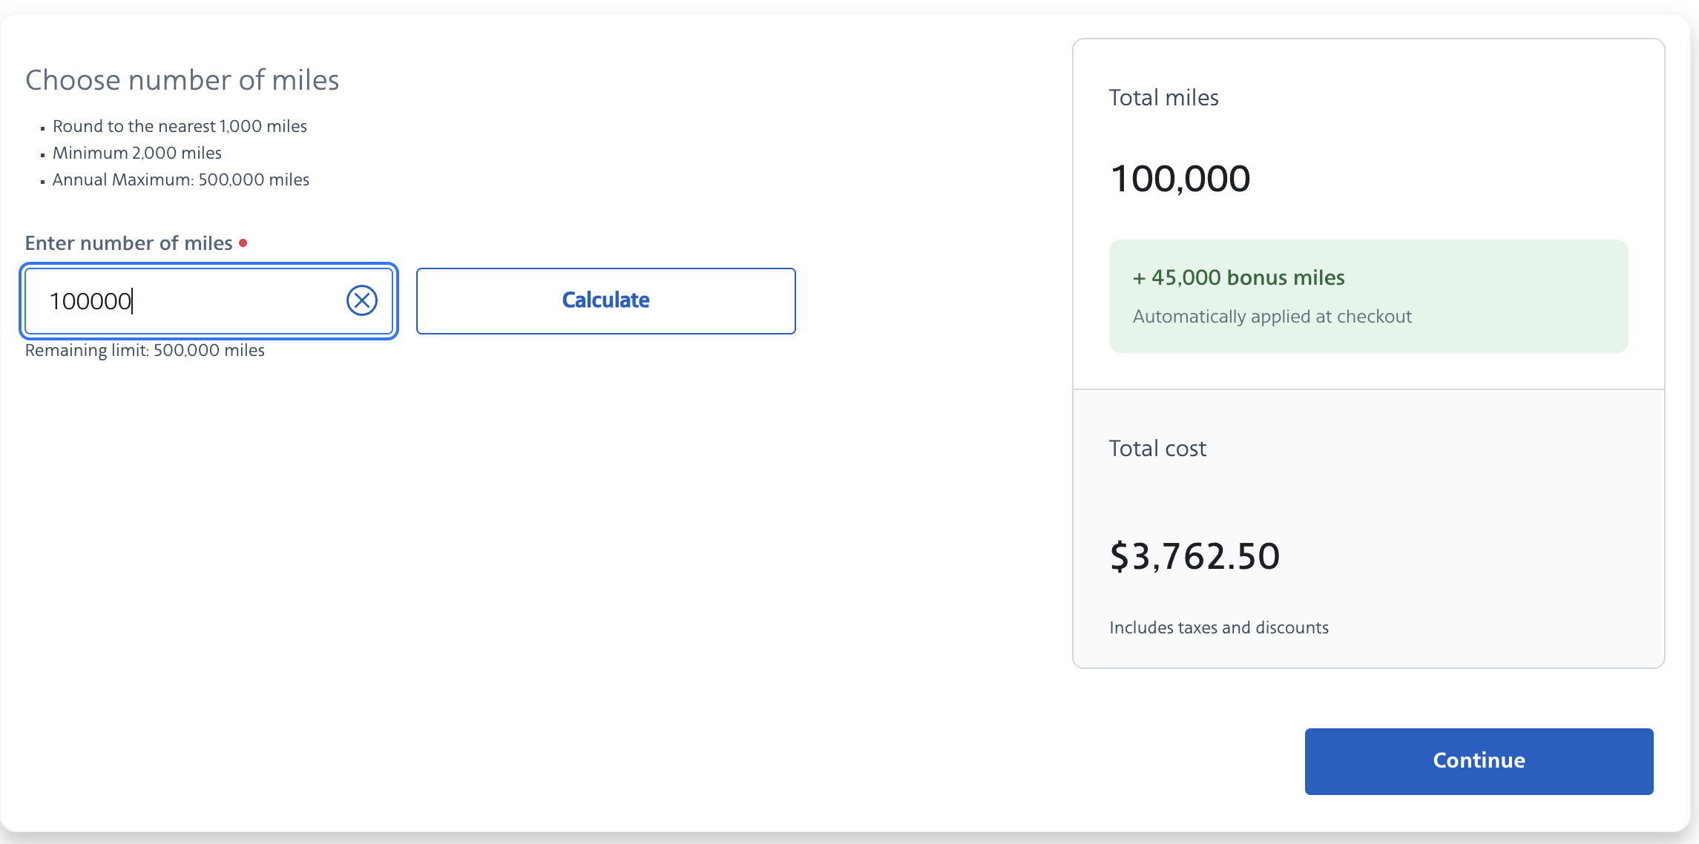Select the 'Choose number of miles' heading
Image resolution: width=1699 pixels, height=844 pixels.
tap(183, 80)
